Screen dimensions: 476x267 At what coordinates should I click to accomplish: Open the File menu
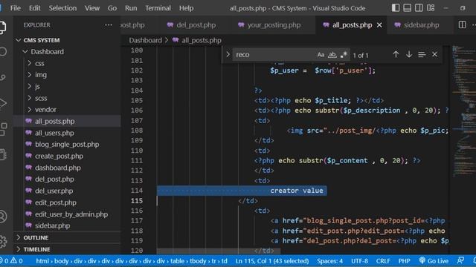point(15,8)
